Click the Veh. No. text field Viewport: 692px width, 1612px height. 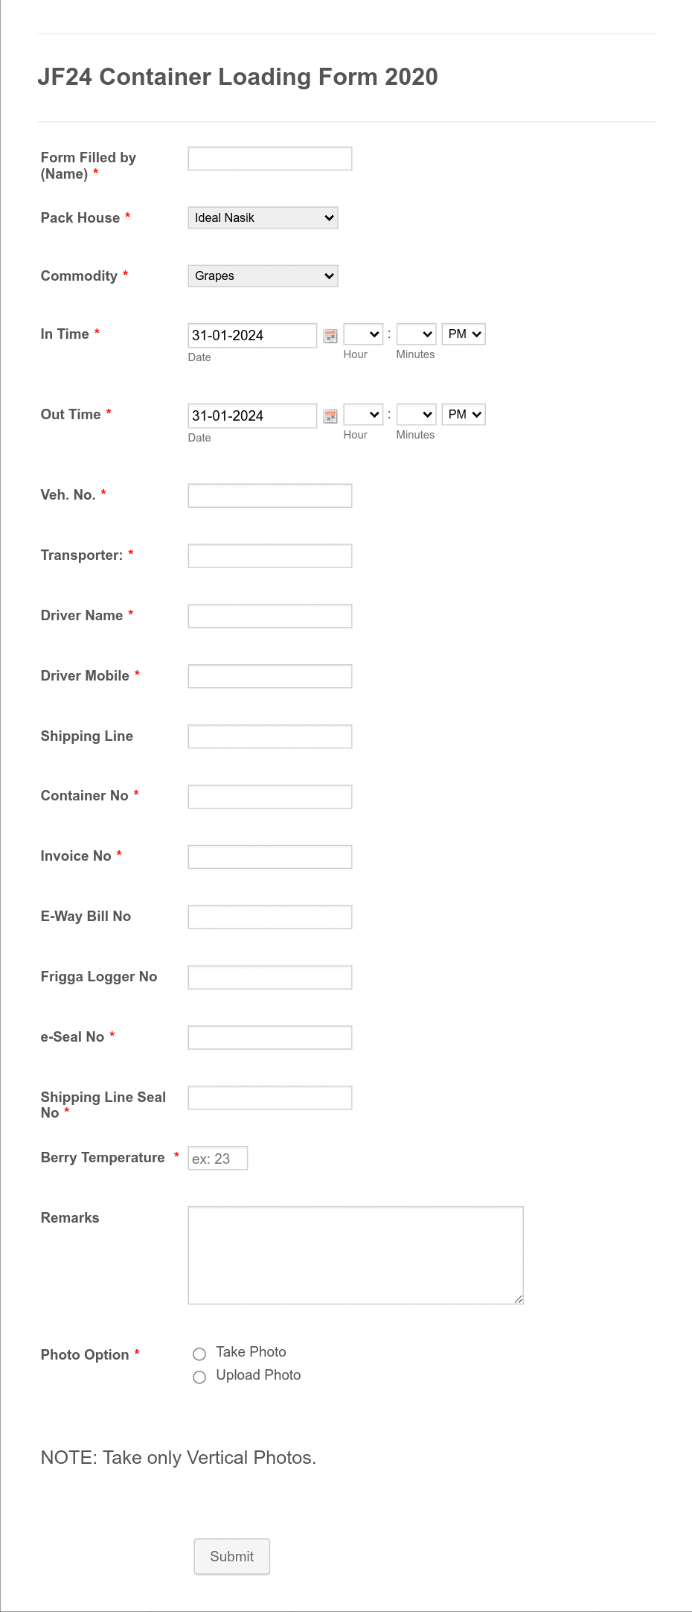coord(270,496)
